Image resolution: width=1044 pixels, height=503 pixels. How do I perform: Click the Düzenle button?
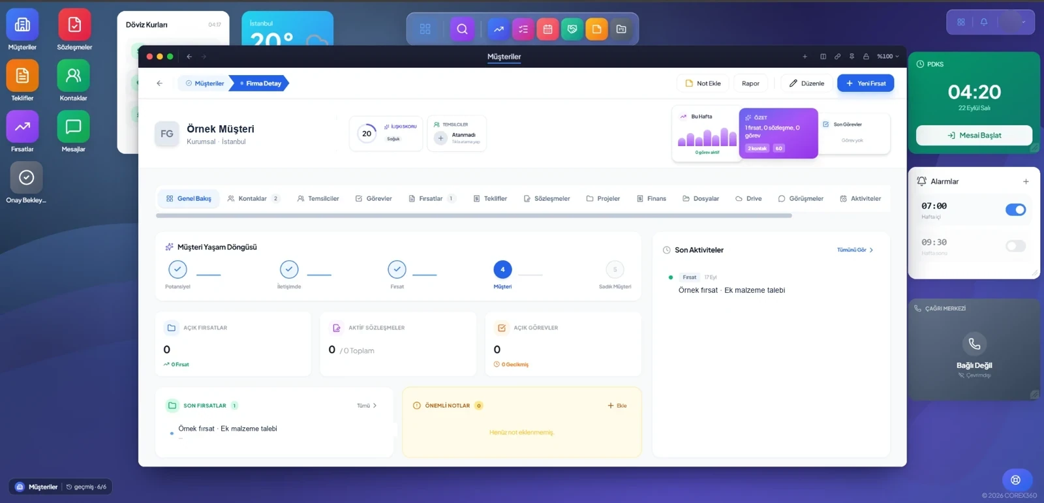click(x=806, y=84)
